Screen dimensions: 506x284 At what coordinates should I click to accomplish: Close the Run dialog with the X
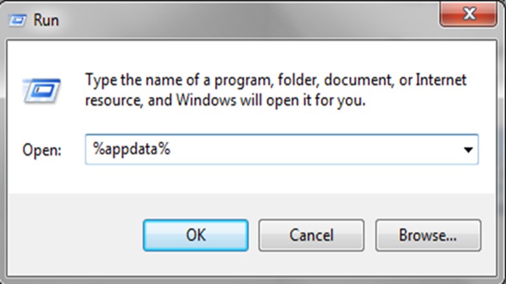(x=469, y=14)
